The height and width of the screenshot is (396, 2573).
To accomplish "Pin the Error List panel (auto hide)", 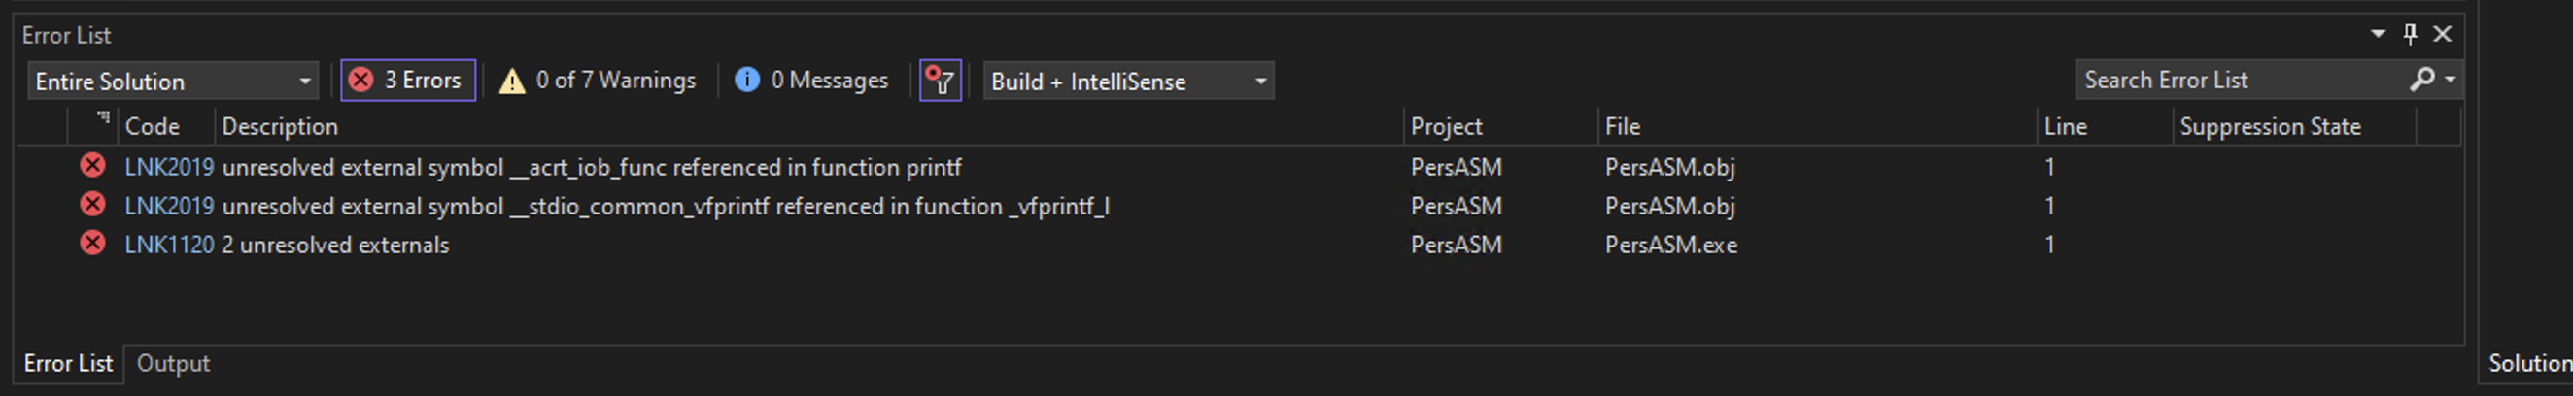I will pyautogui.click(x=2410, y=34).
